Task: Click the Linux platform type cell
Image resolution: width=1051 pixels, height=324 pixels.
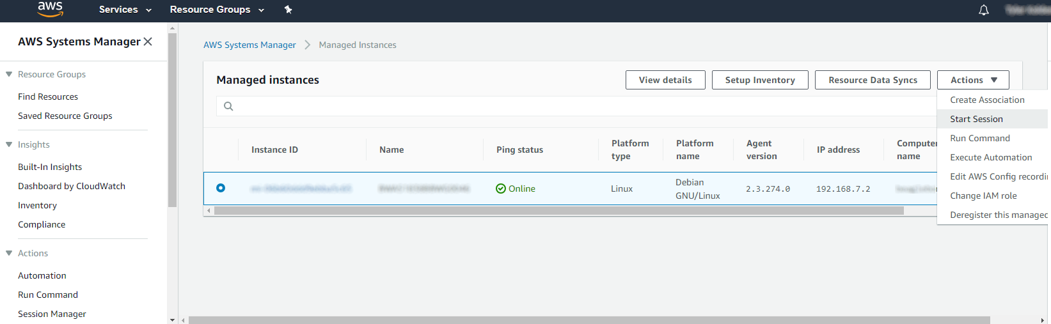Action: pyautogui.click(x=622, y=189)
